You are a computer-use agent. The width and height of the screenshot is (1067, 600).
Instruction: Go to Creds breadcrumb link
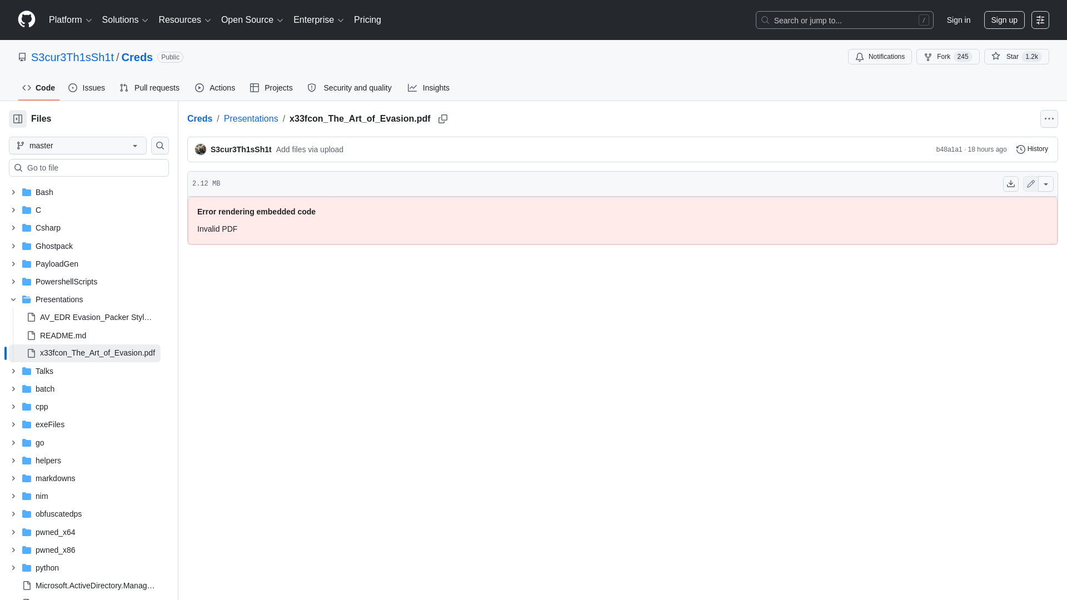200,119
